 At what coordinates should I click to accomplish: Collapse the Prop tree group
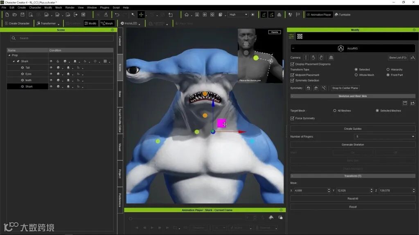tap(9, 55)
